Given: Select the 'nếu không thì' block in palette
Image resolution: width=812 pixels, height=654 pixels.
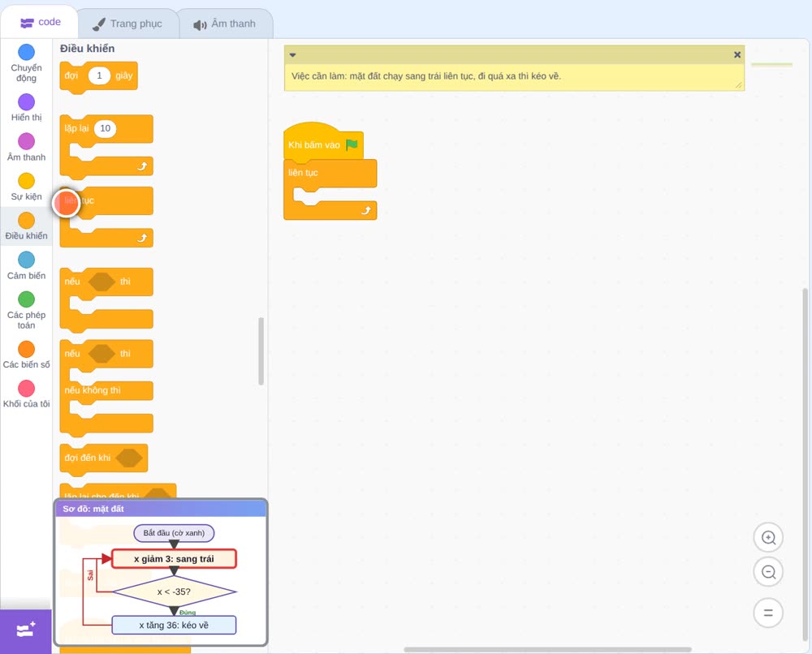Looking at the screenshot, I should point(106,388).
